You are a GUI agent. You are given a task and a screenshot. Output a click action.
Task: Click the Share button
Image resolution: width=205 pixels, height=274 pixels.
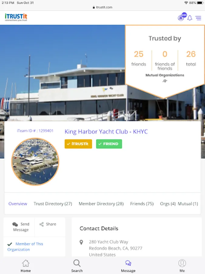click(x=48, y=224)
